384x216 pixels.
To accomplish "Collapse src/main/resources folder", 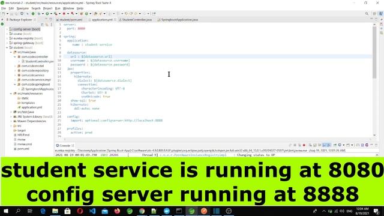I will click(11, 94).
